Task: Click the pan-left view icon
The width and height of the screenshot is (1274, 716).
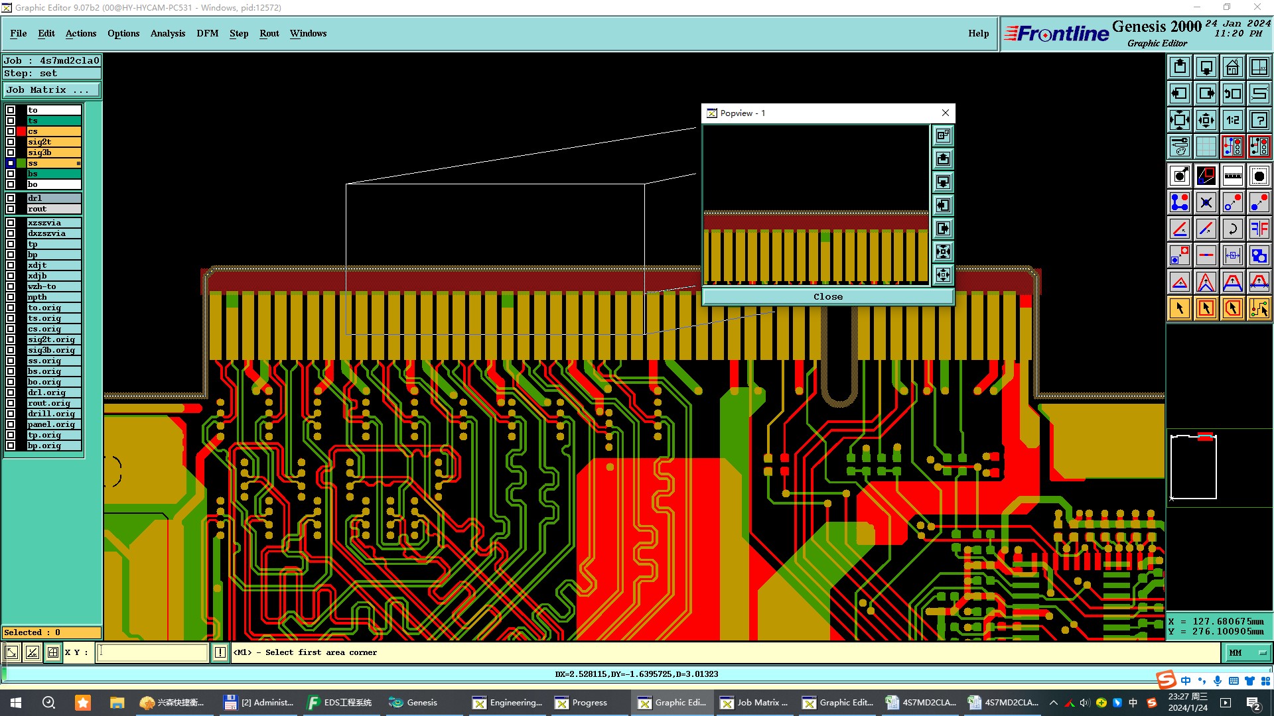Action: (x=1179, y=93)
